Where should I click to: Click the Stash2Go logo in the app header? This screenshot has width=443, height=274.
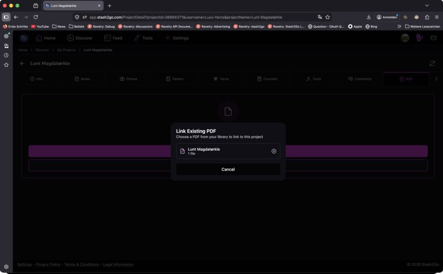(x=24, y=38)
